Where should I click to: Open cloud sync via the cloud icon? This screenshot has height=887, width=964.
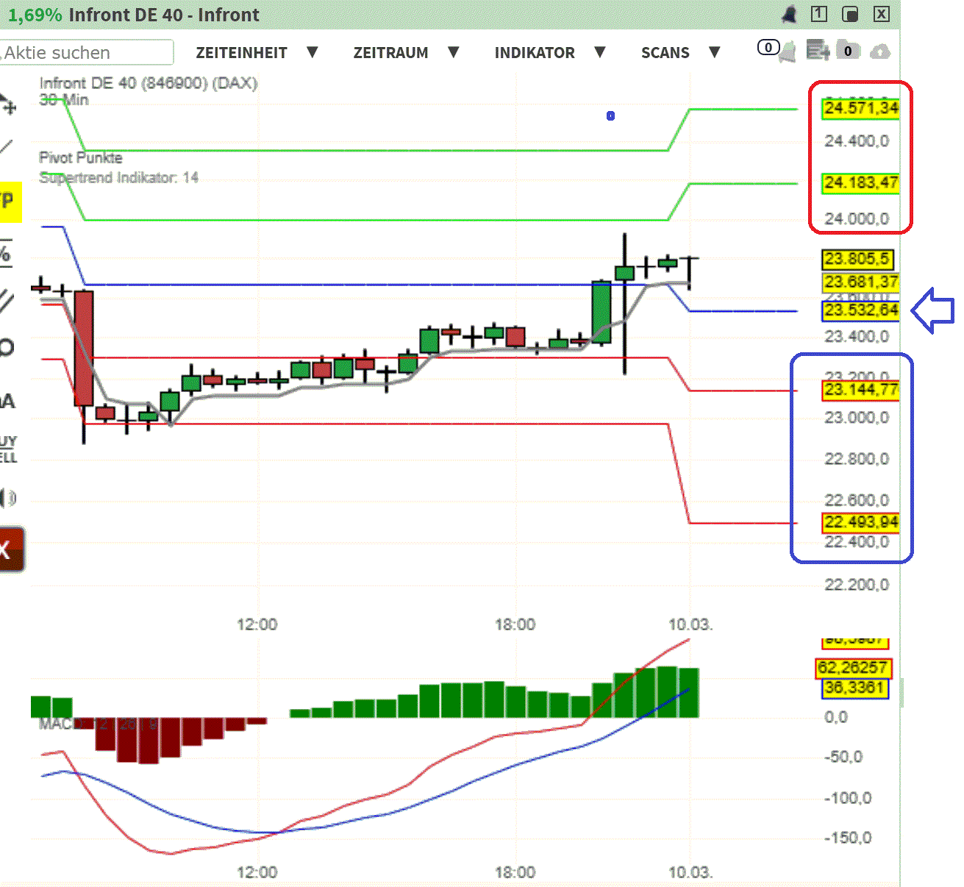(881, 51)
